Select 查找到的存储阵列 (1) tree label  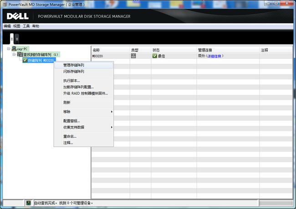click(41, 55)
